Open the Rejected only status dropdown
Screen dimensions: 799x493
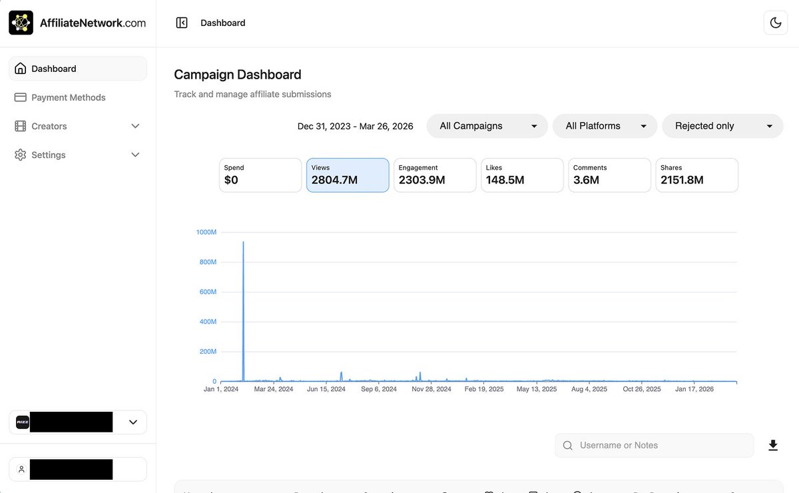(x=722, y=126)
